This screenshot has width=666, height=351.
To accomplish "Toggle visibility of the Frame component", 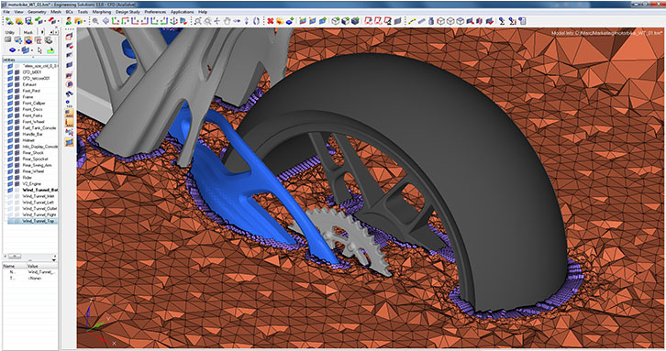I will point(10,97).
